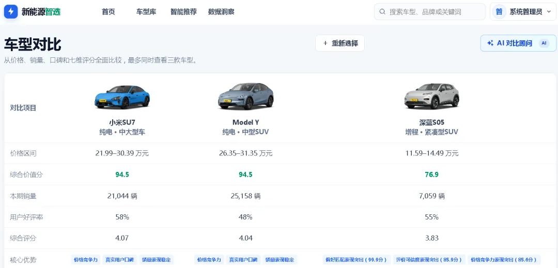This screenshot has height=268, width=558.
Task: Click the 评价可信度表现突出（85.9分） tag
Action: click(x=429, y=260)
